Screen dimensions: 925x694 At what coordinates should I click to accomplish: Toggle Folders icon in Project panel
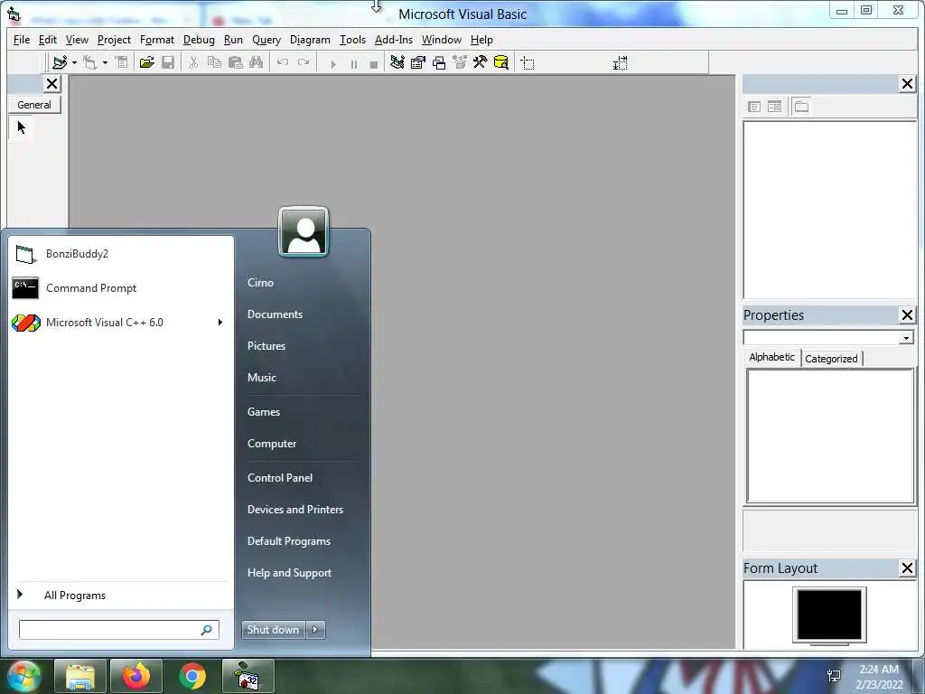[801, 107]
